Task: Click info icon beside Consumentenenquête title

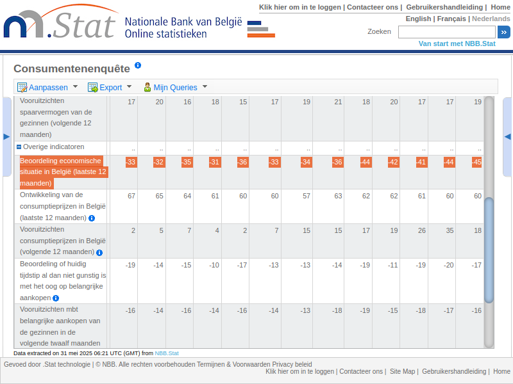Action: coord(138,66)
